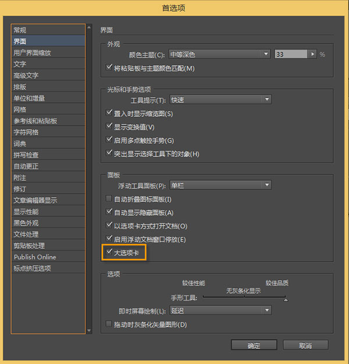
Task: Select 常规 in the category list
Action: 20,30
